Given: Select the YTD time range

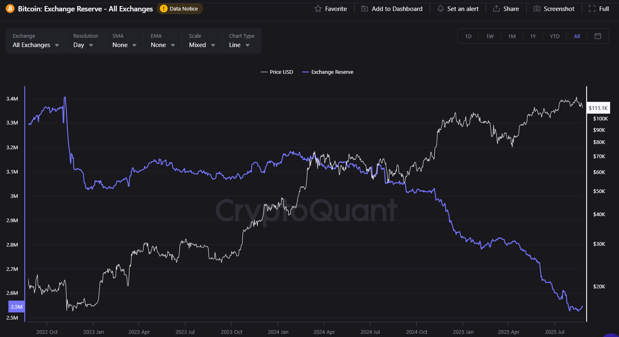Looking at the screenshot, I should tap(555, 36).
